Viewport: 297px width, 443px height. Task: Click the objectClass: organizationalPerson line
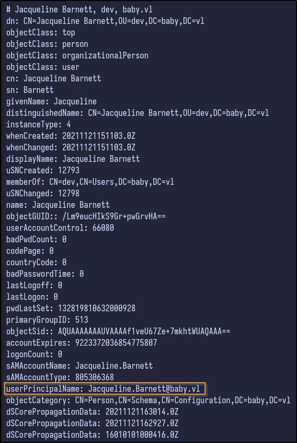click(x=77, y=55)
